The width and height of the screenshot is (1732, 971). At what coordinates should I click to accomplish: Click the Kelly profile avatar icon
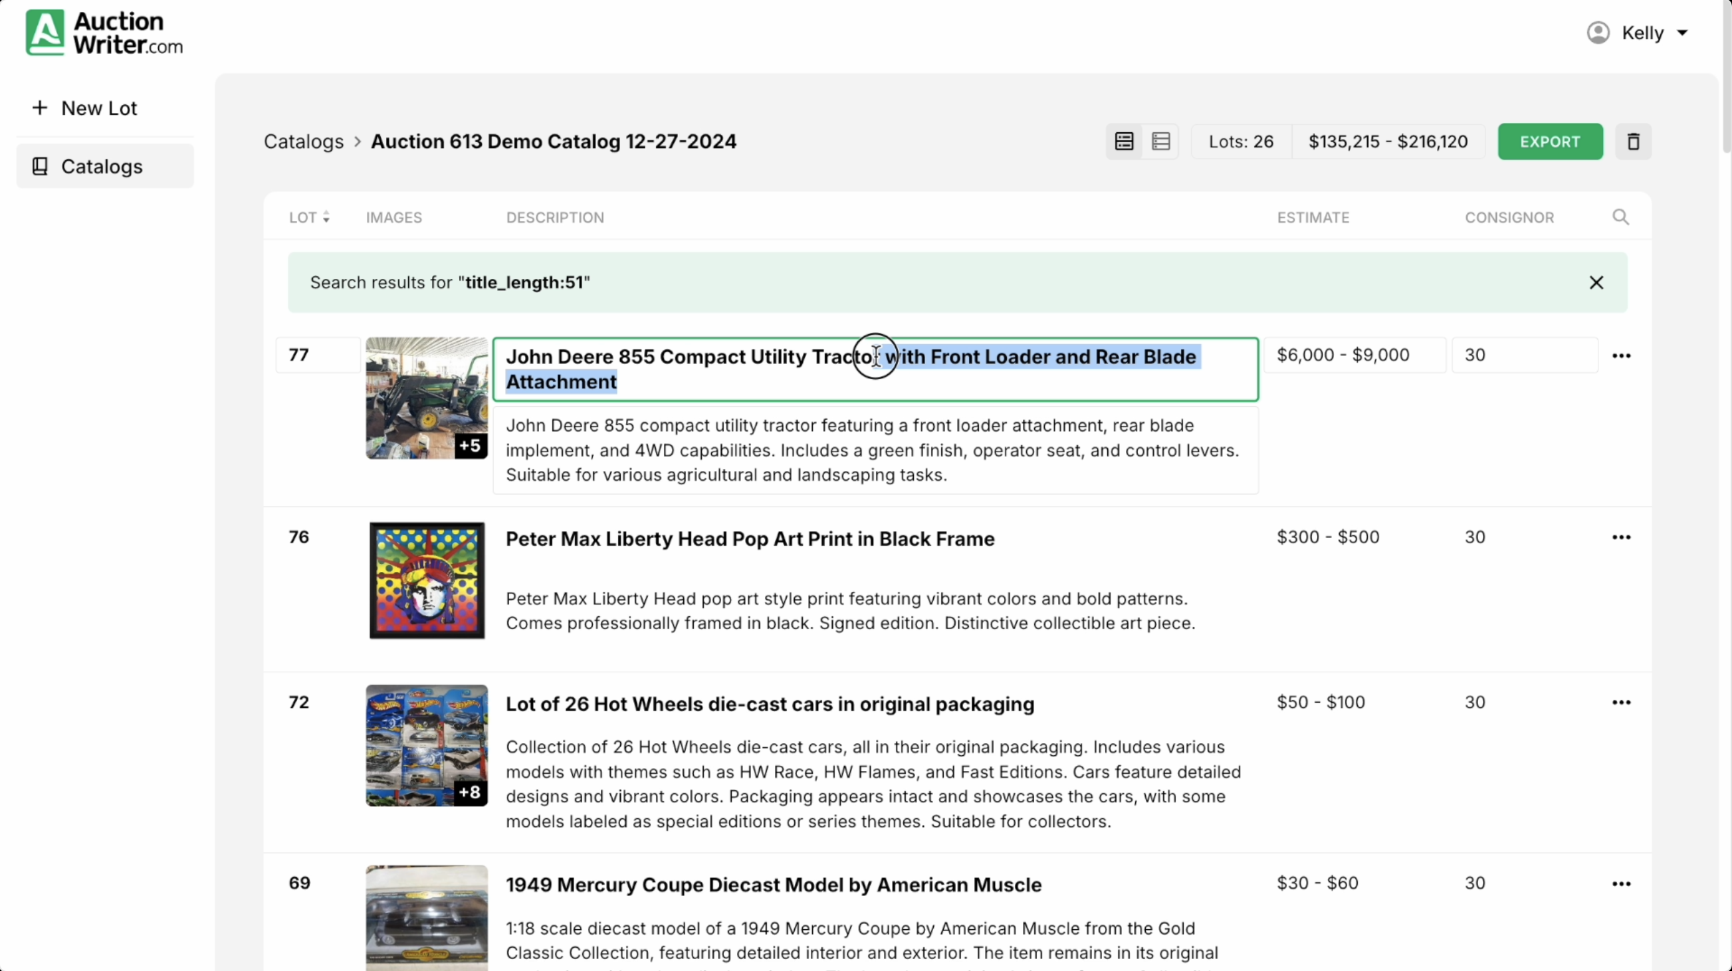click(1598, 33)
